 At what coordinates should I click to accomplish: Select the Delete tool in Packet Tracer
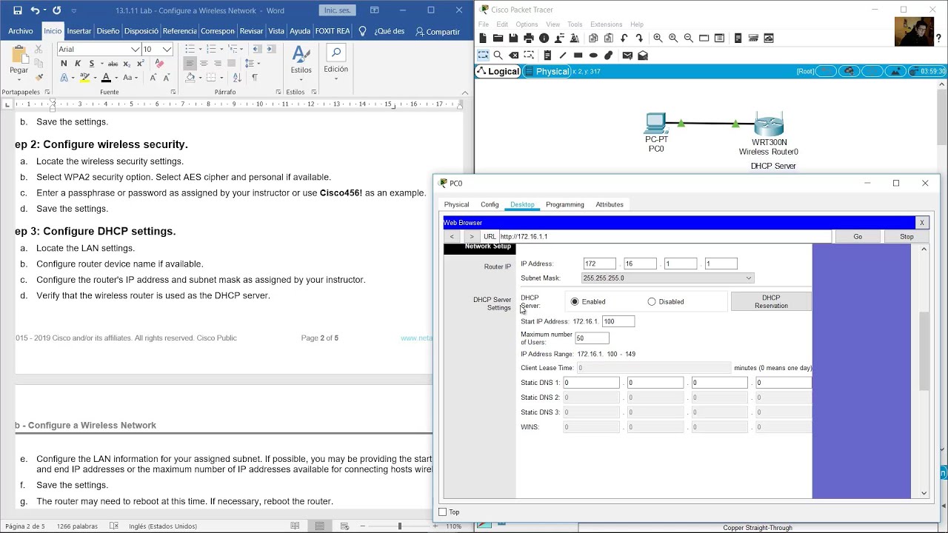click(x=513, y=55)
